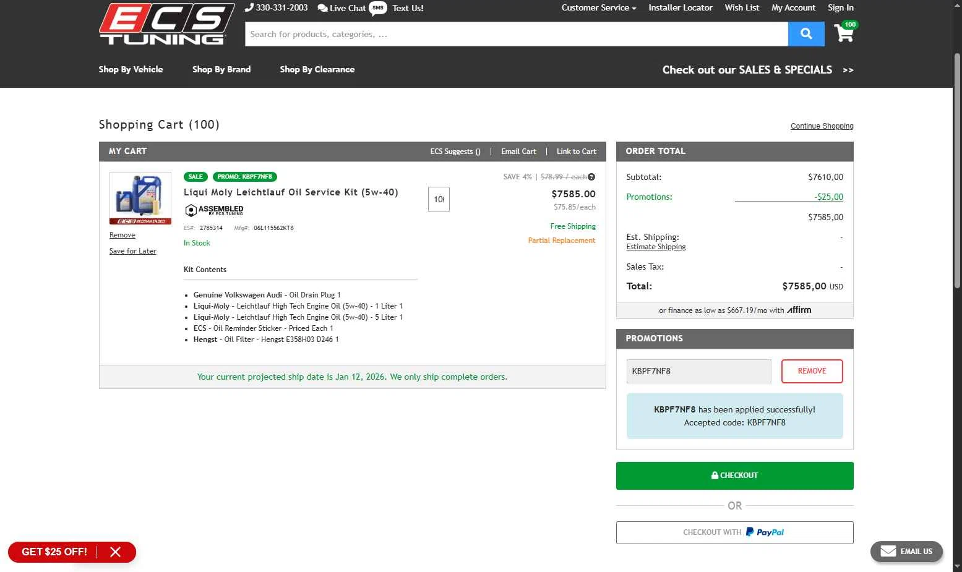This screenshot has width=962, height=572.
Task: Click Save for Later link
Action: pos(132,251)
